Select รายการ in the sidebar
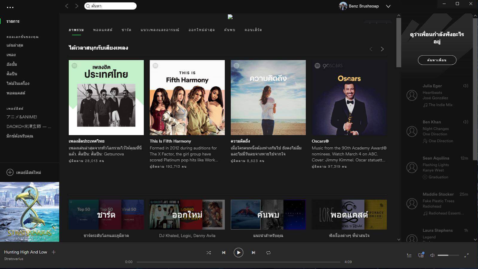Screen dimensions: 478x269 click(x=13, y=21)
